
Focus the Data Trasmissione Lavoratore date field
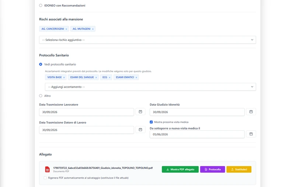tap(87, 112)
